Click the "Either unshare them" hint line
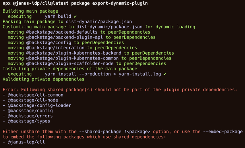245x148 pixels. [x=122, y=132]
